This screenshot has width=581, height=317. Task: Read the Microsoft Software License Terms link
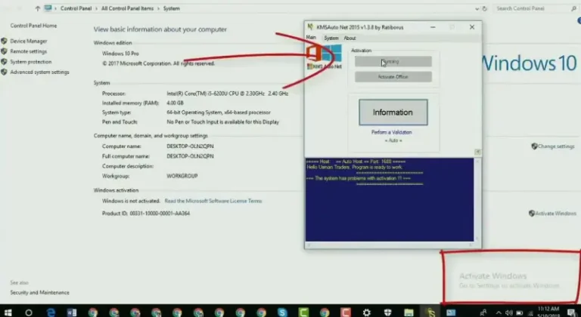[213, 201]
